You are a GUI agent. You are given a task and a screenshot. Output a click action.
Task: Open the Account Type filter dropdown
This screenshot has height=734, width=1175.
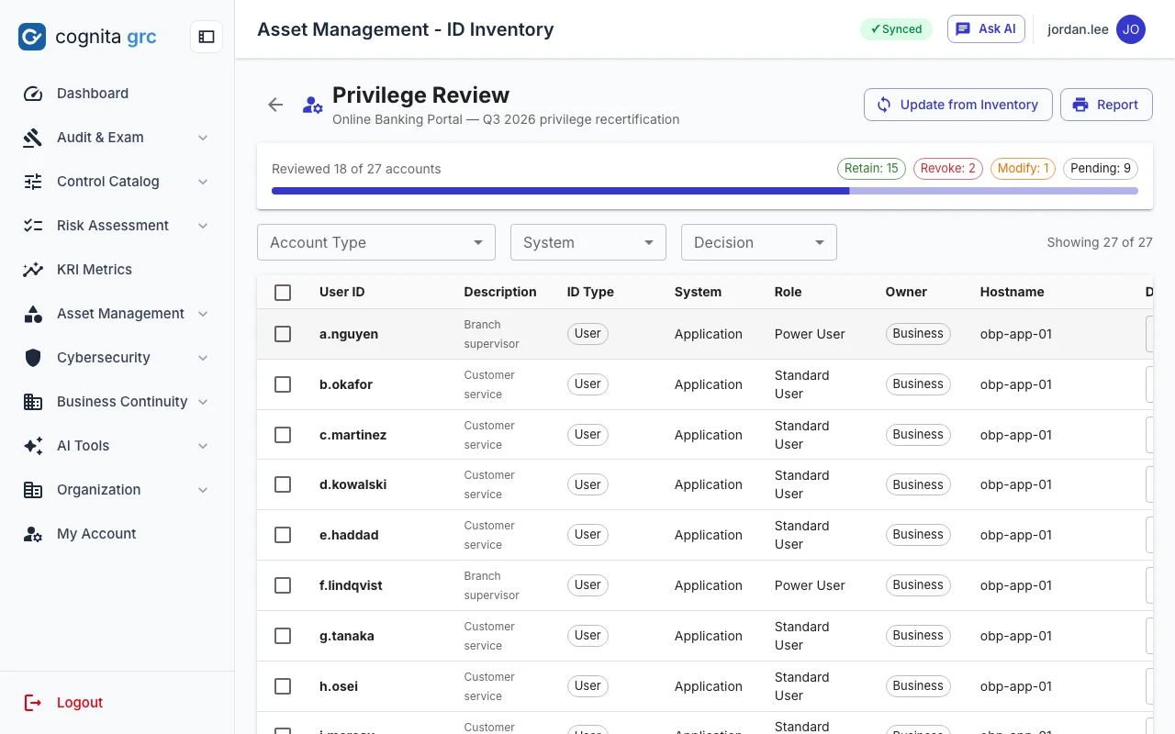[376, 242]
